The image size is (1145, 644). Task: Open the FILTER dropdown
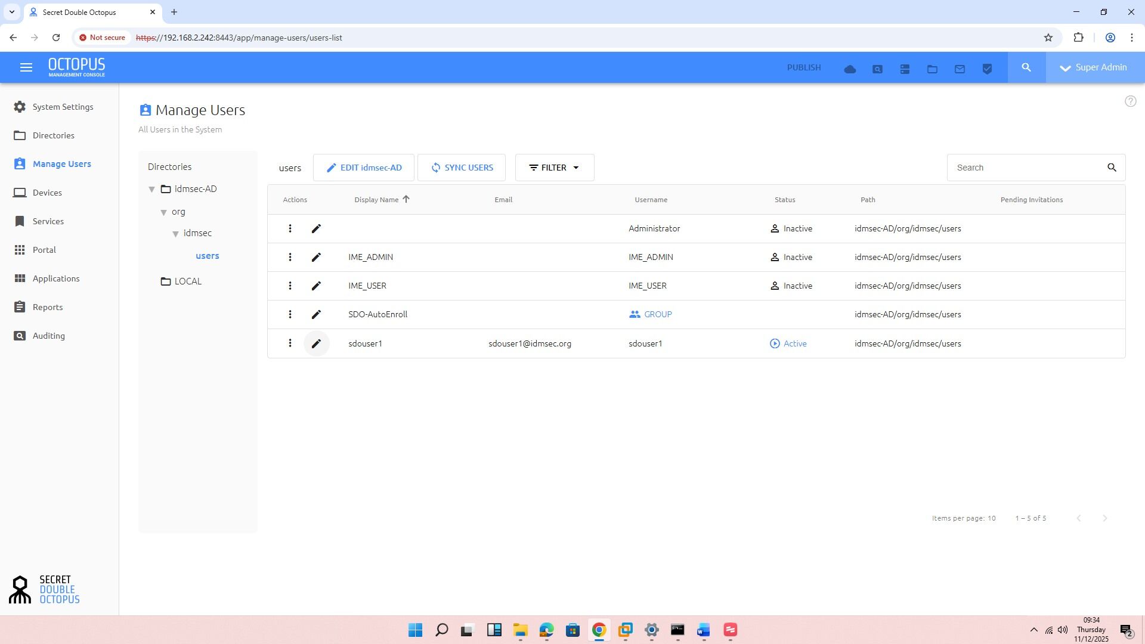(554, 168)
